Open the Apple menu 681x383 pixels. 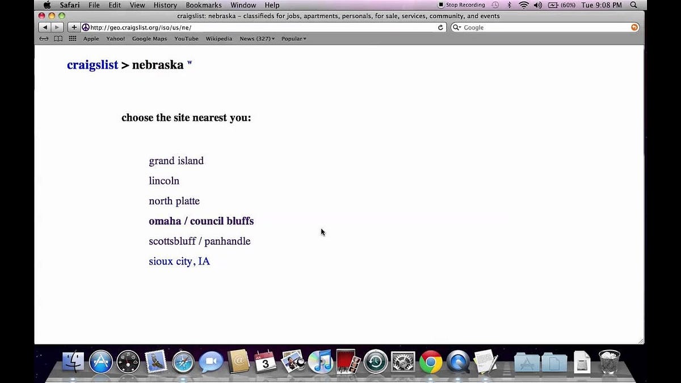coord(47,5)
